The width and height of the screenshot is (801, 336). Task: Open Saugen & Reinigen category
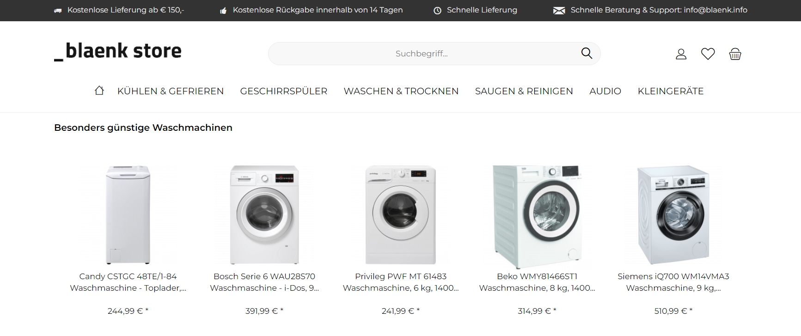pyautogui.click(x=524, y=91)
